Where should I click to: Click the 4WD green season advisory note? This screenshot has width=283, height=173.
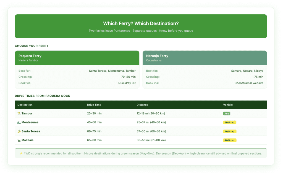pos(141,153)
